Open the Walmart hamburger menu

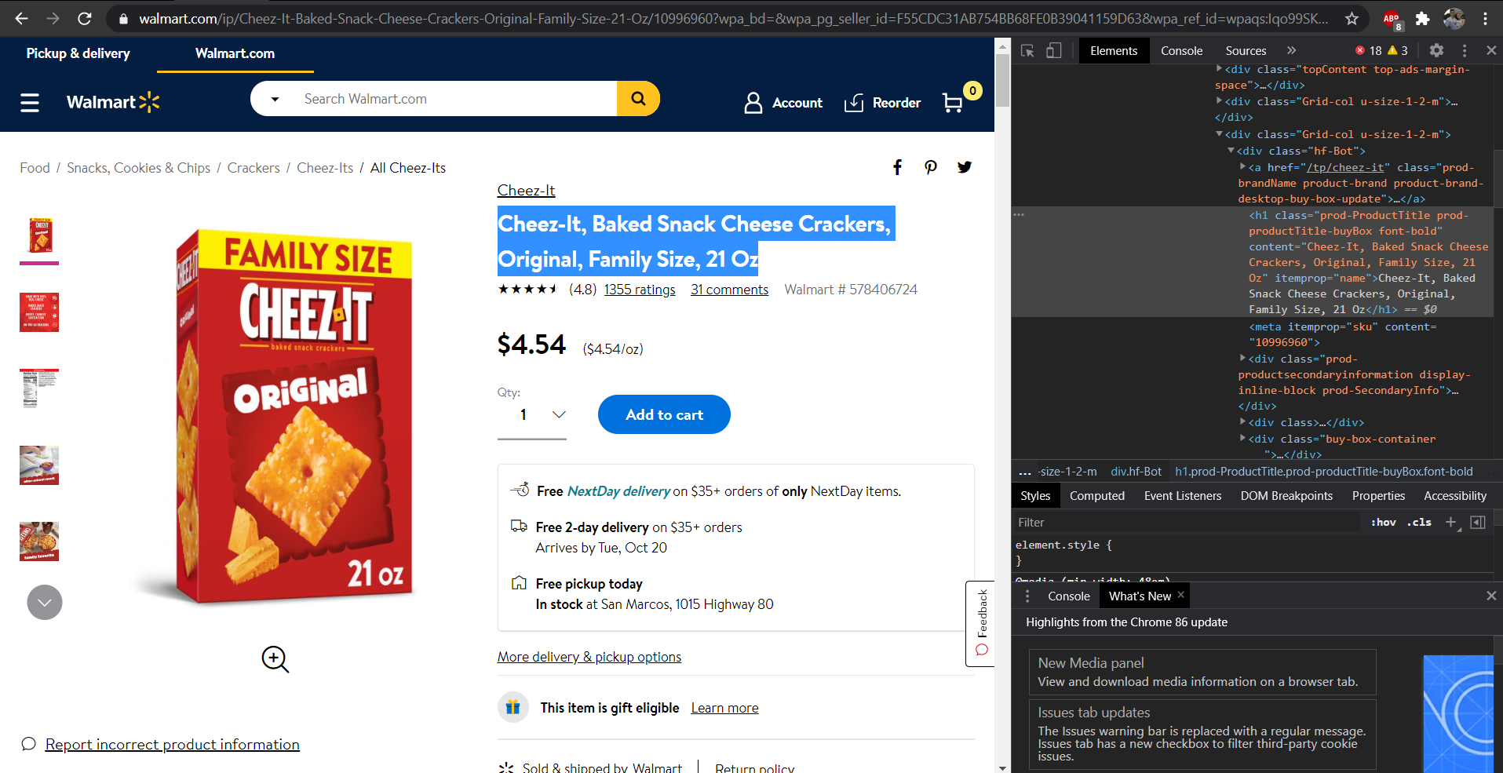(30, 103)
